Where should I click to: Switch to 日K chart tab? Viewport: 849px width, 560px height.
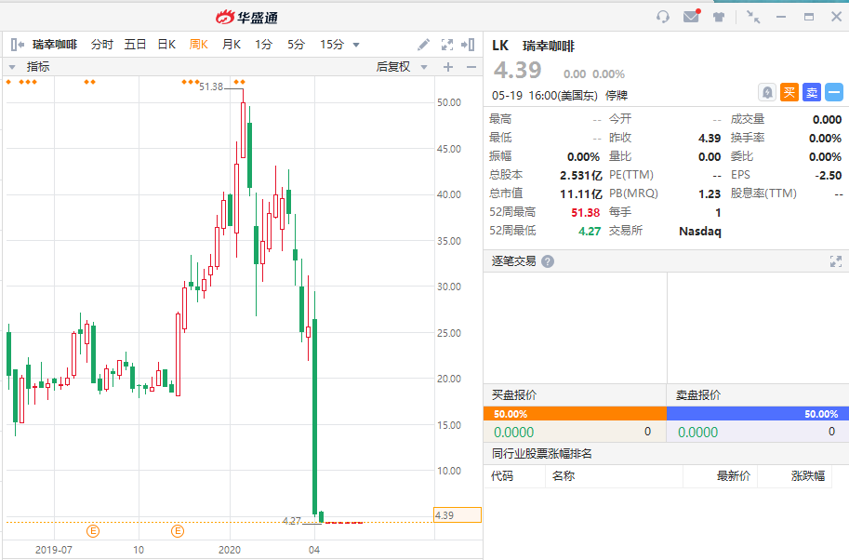click(166, 45)
